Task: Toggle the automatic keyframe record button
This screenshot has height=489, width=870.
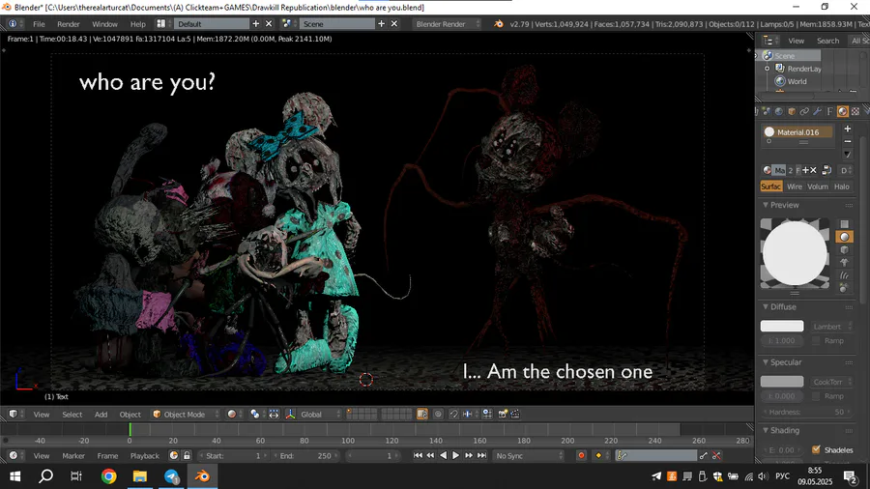Action: [x=581, y=456]
